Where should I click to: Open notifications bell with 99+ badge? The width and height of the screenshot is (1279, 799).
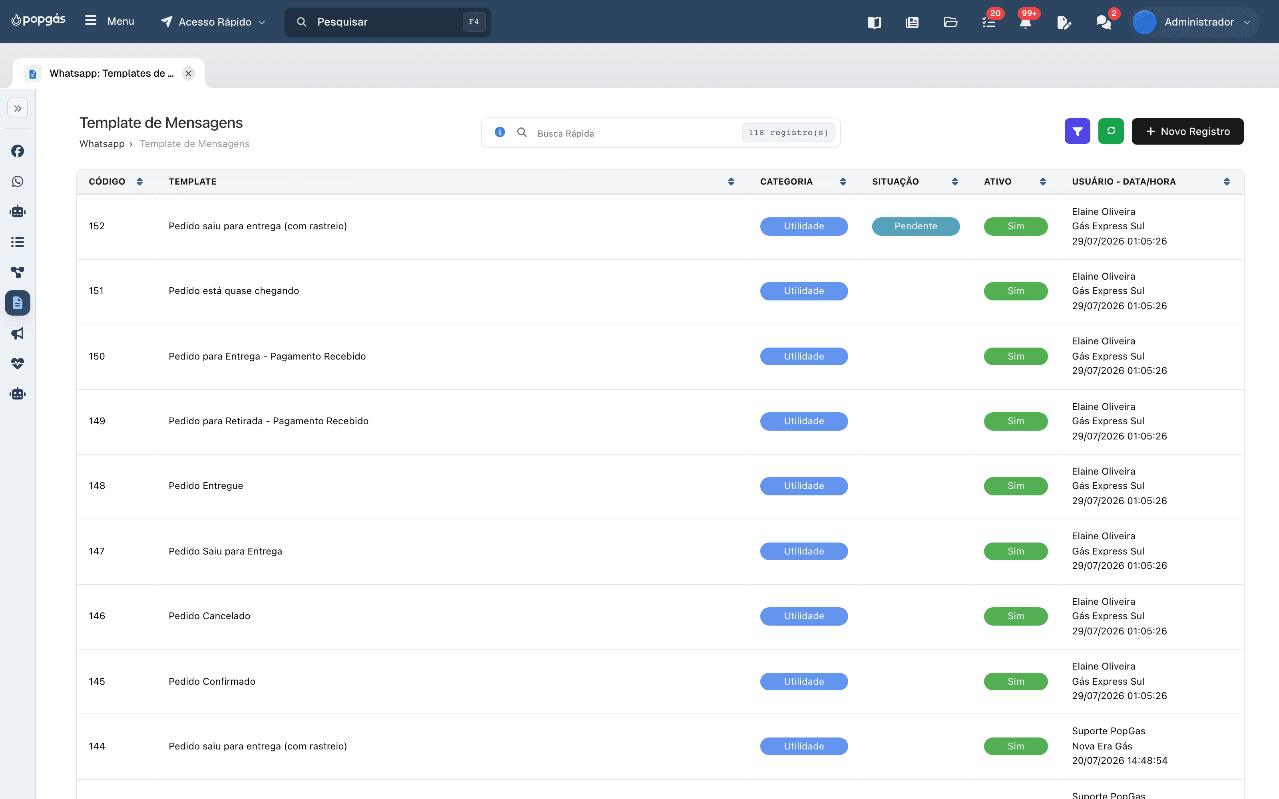point(1026,22)
